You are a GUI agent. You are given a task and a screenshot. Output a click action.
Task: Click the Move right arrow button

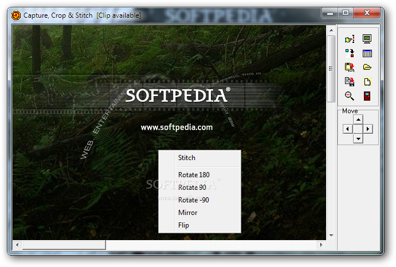[x=368, y=129]
